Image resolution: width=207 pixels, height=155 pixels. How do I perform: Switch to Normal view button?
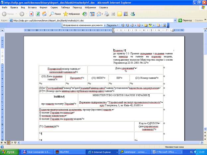click(2, 142)
